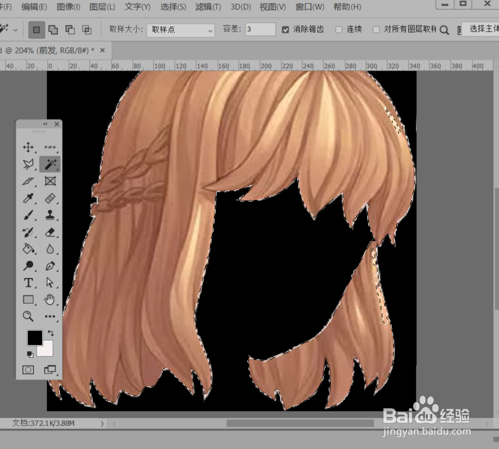
Task: Uncheck the 消除锯齿 anti-alias checkbox
Action: click(286, 30)
